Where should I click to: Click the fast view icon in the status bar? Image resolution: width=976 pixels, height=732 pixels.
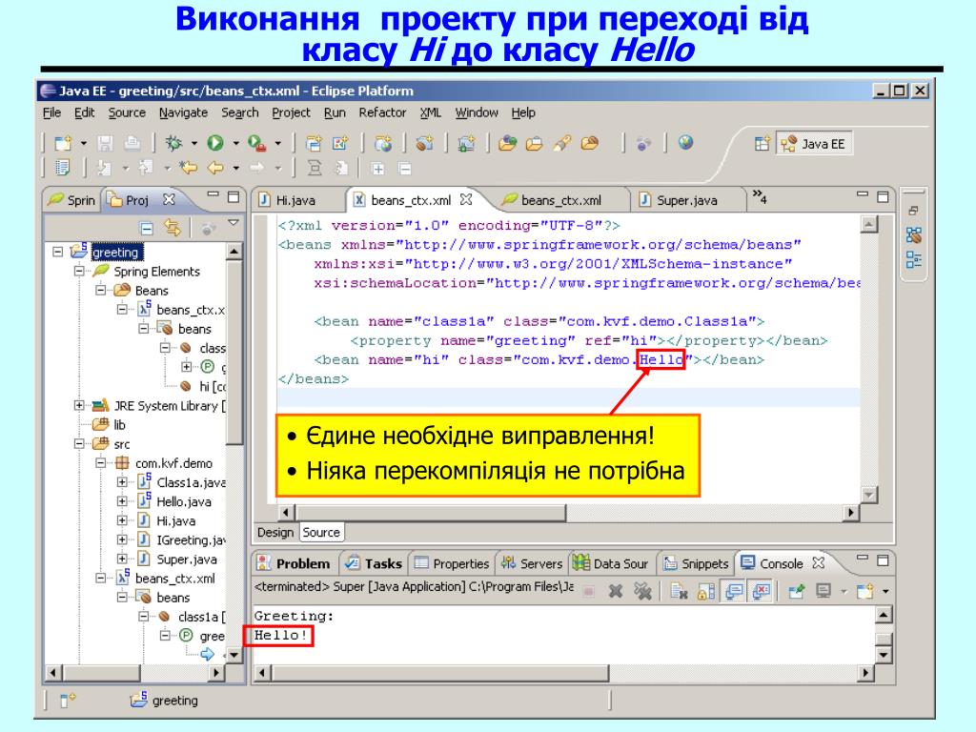68,701
